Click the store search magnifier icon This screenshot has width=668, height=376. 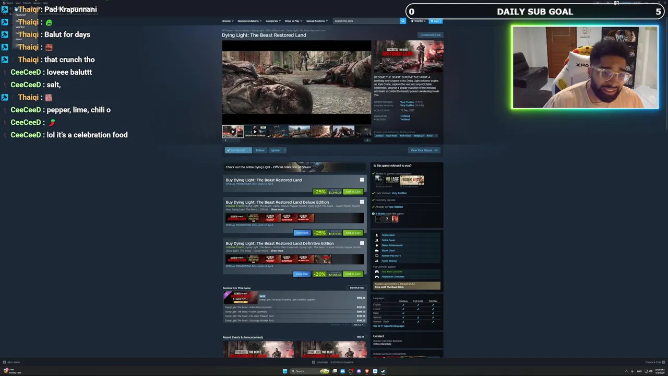[403, 21]
